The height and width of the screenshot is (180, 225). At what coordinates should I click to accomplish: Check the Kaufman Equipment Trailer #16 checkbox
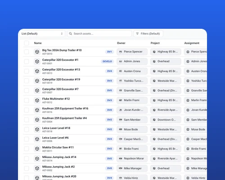(x=27, y=110)
